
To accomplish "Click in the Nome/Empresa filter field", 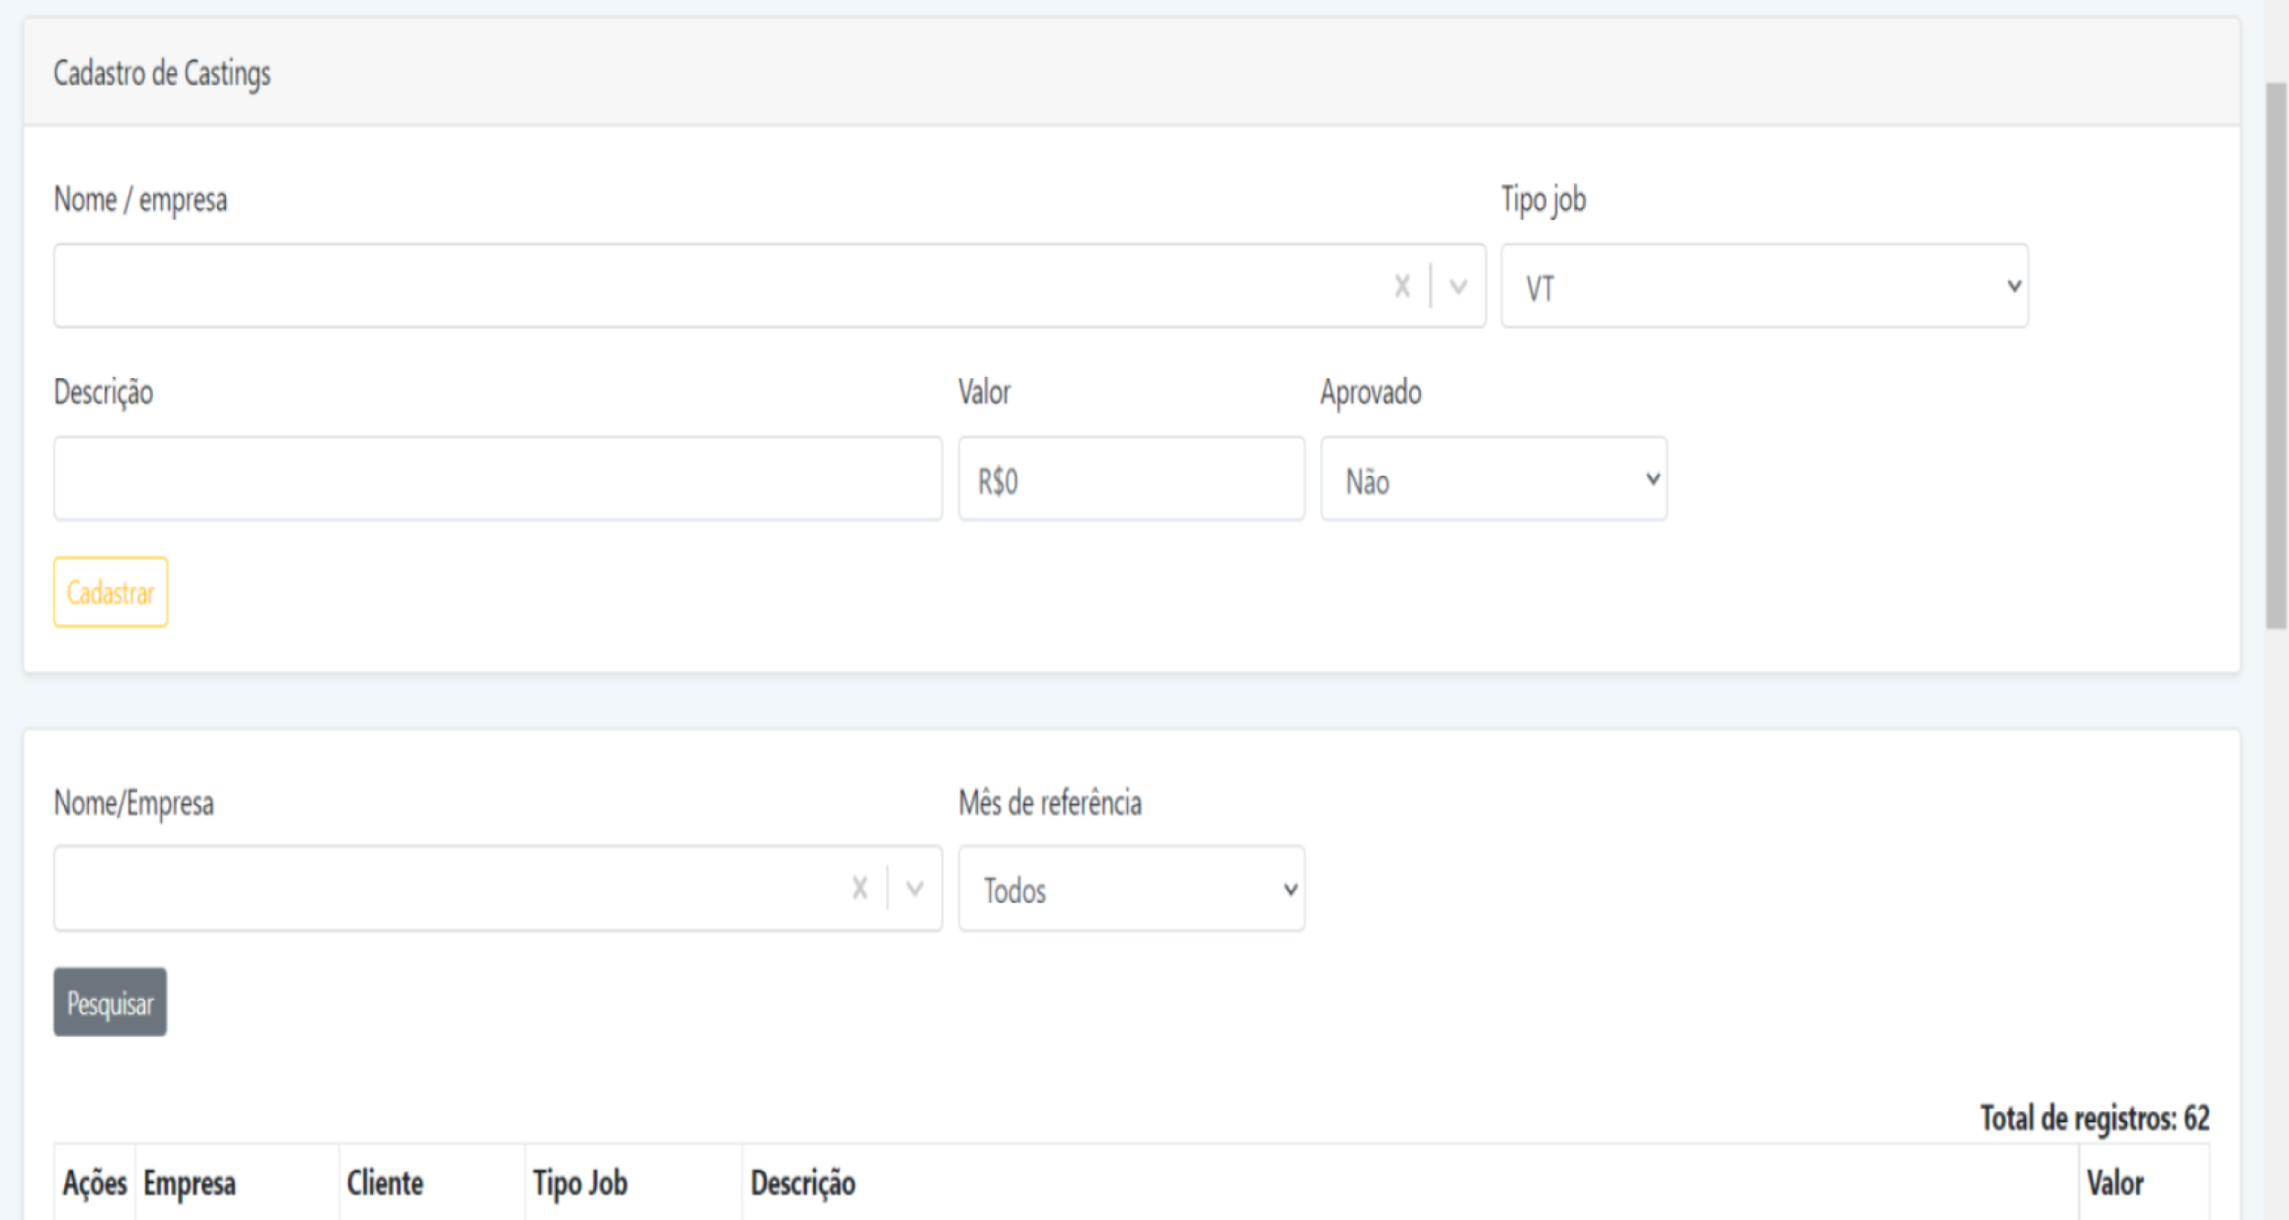I will (439, 888).
